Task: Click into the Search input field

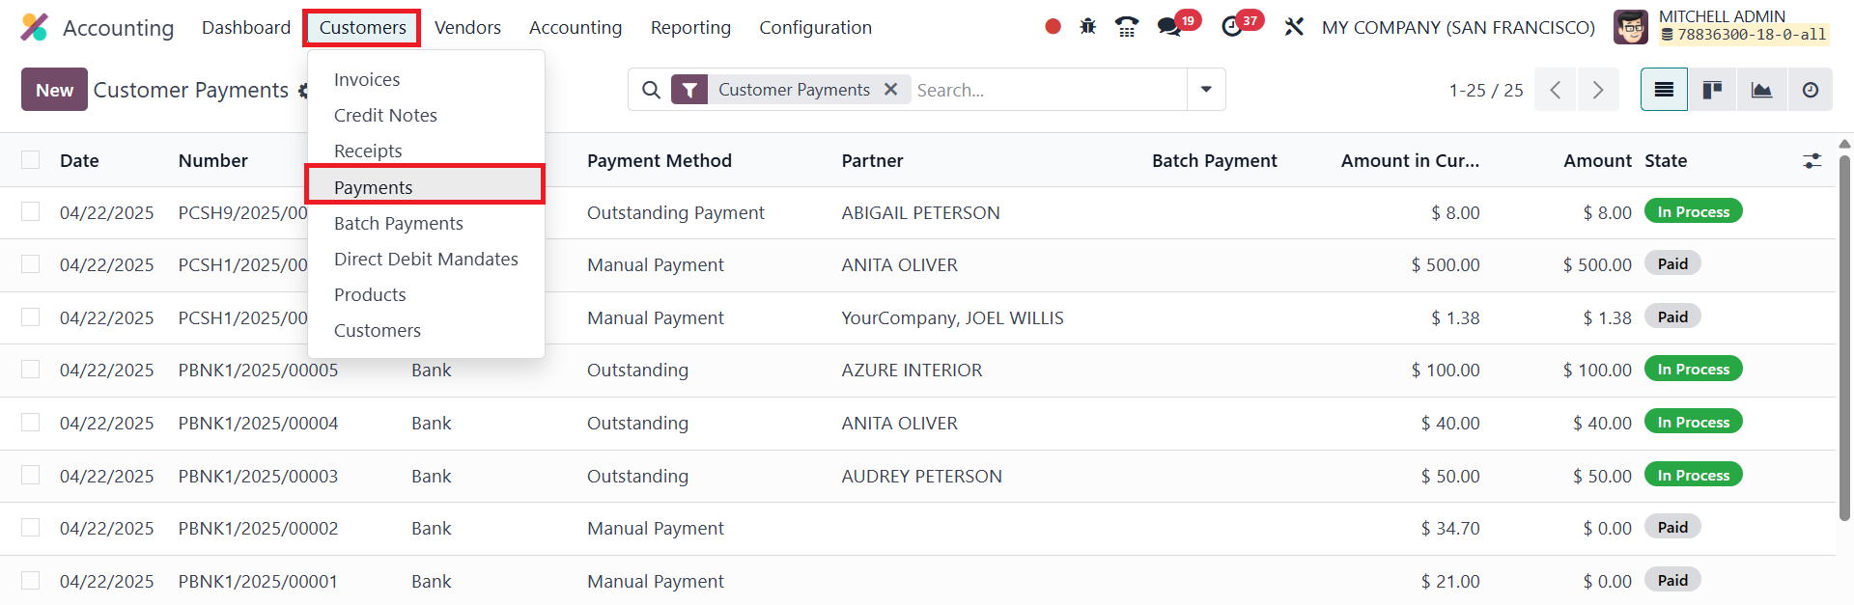Action: click(1048, 90)
